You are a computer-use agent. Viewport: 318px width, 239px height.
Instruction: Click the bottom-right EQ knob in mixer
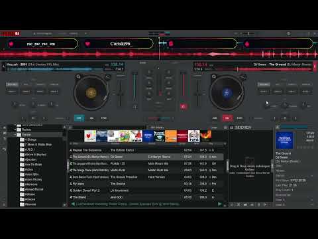168,94
